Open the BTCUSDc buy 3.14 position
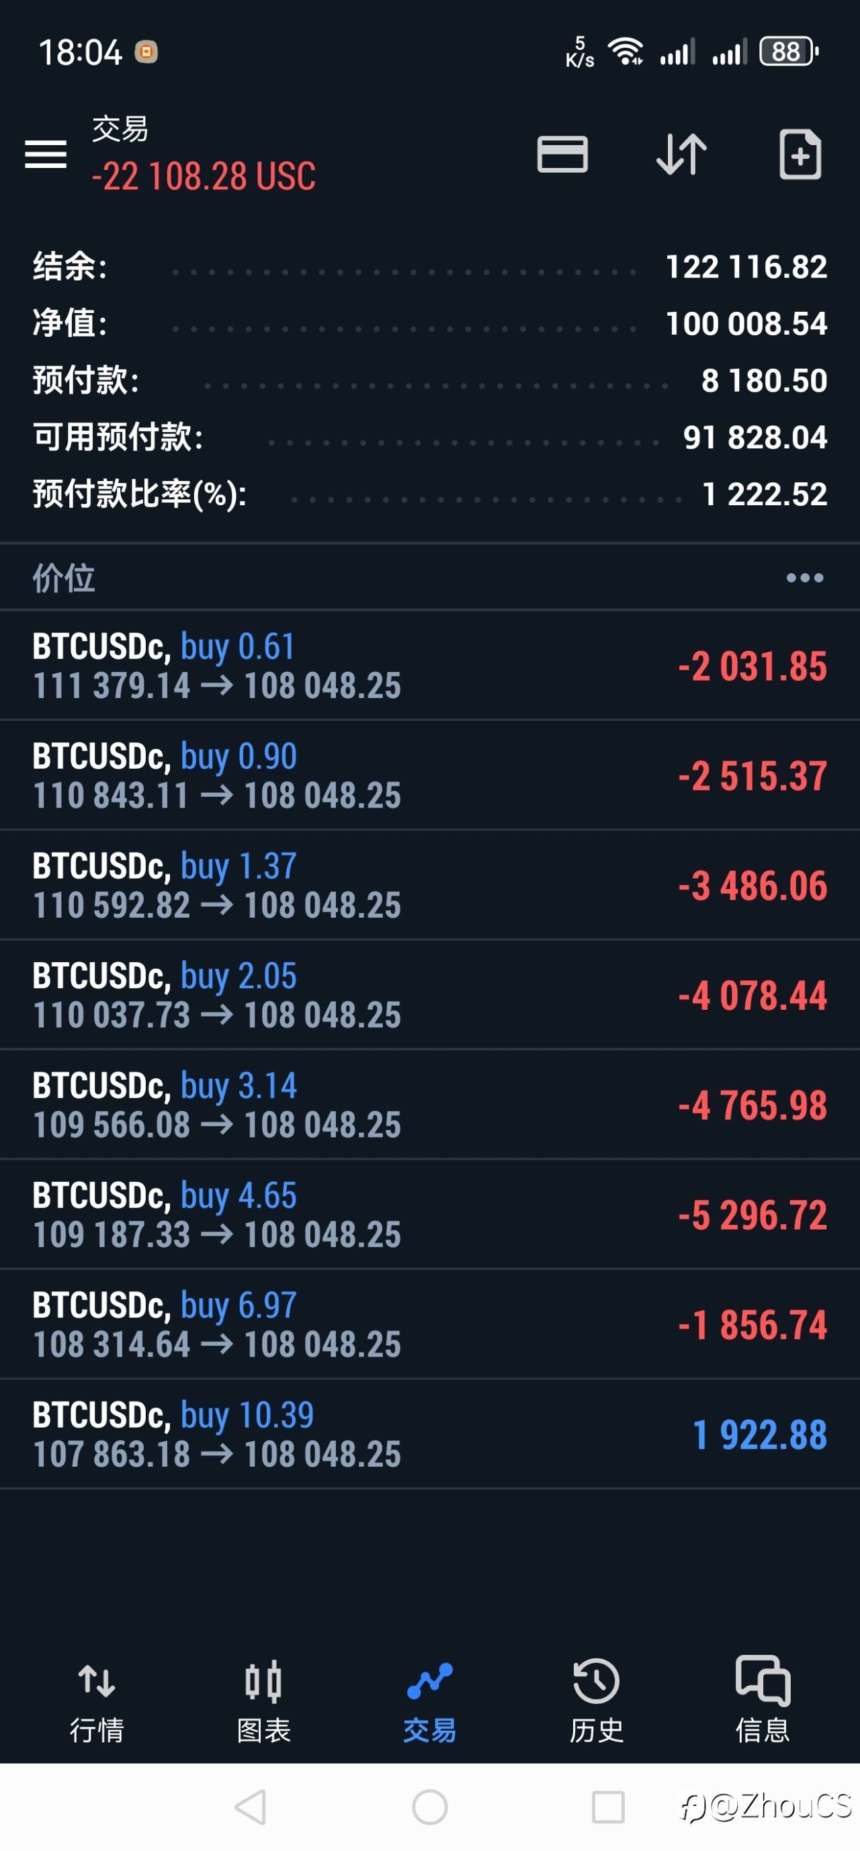 [429, 1105]
